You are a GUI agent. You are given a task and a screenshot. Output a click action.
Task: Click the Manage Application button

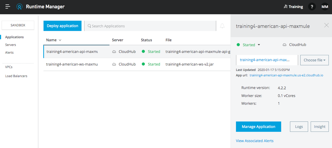(x=259, y=127)
